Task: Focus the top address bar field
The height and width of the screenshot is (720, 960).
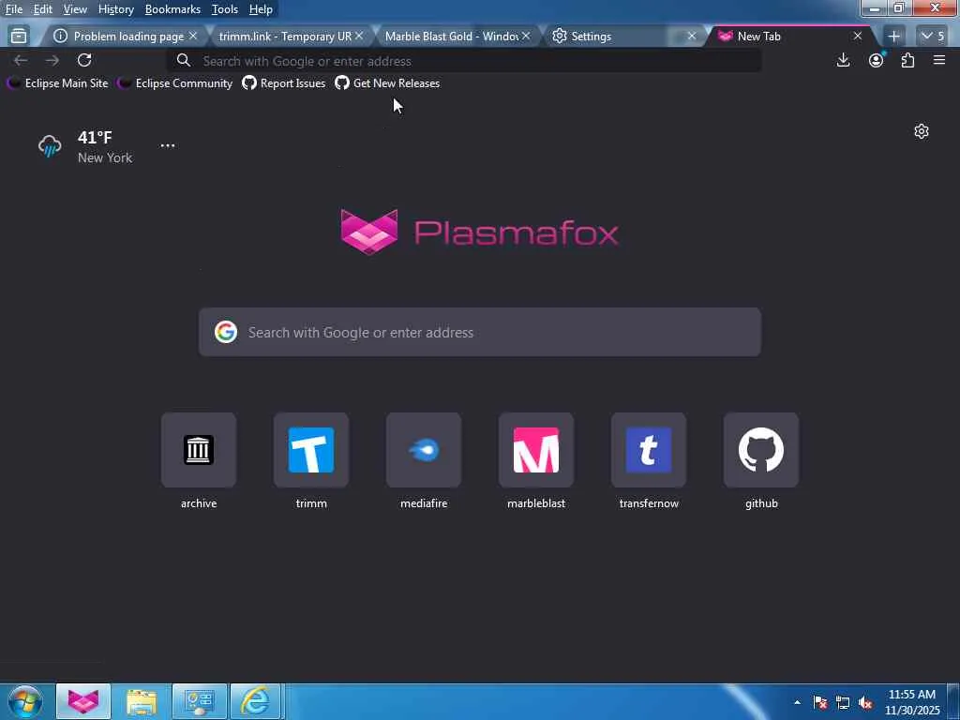Action: [x=465, y=61]
